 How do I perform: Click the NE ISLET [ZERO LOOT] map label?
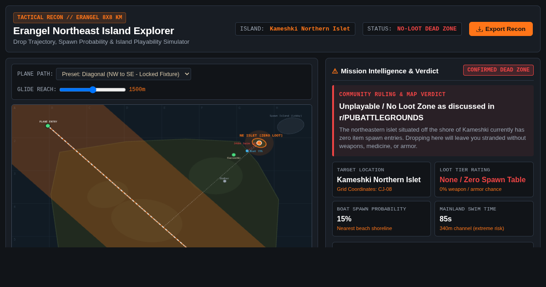261,135
